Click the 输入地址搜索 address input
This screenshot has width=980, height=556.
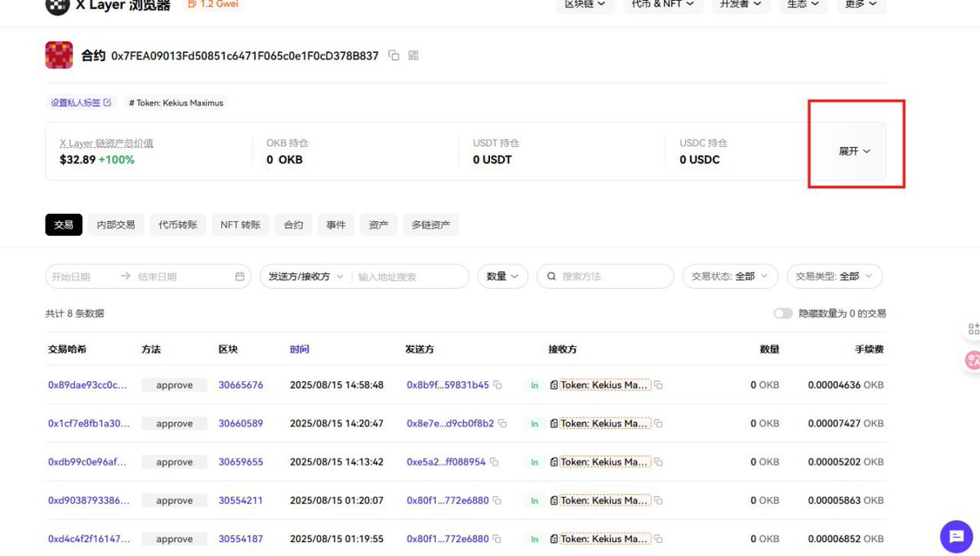click(x=411, y=277)
